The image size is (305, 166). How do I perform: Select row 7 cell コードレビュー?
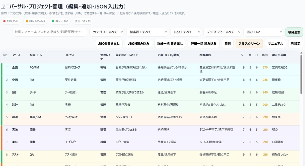(72, 142)
